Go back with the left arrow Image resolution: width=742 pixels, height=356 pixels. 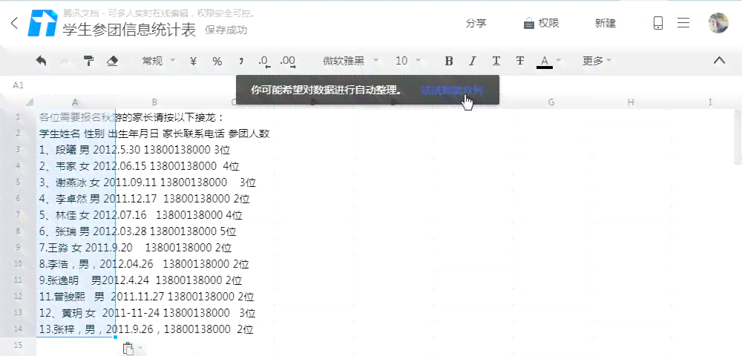point(15,23)
